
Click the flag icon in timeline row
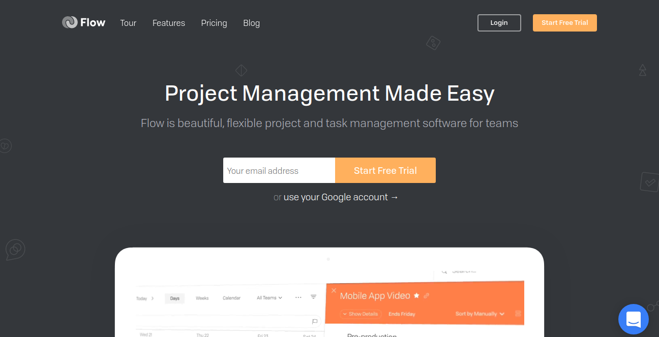click(314, 321)
